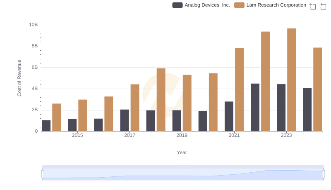Click the Analog Devices dark legend swatch

177,5
